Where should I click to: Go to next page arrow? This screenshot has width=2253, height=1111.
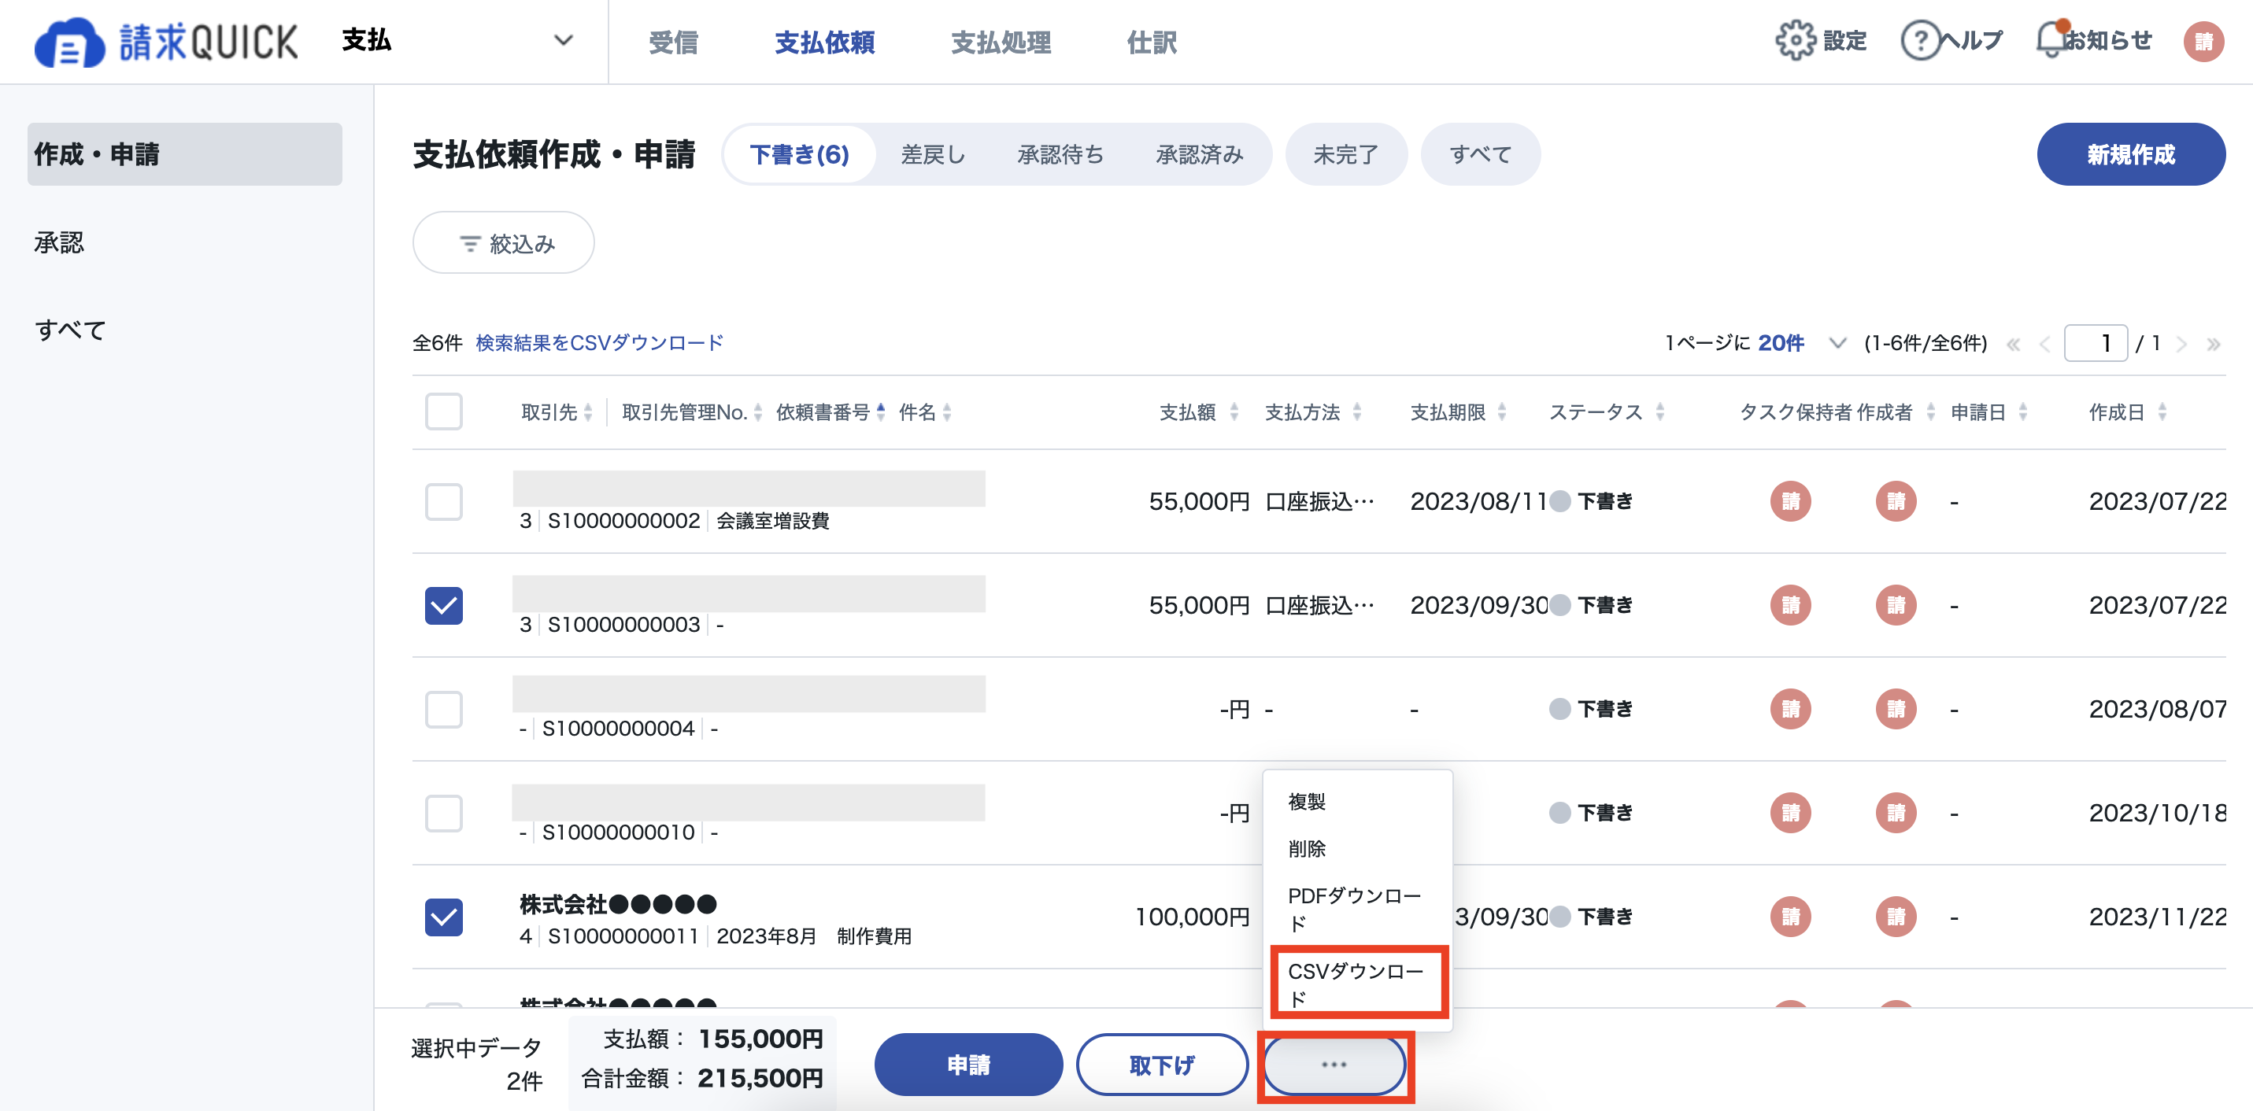click(2181, 344)
